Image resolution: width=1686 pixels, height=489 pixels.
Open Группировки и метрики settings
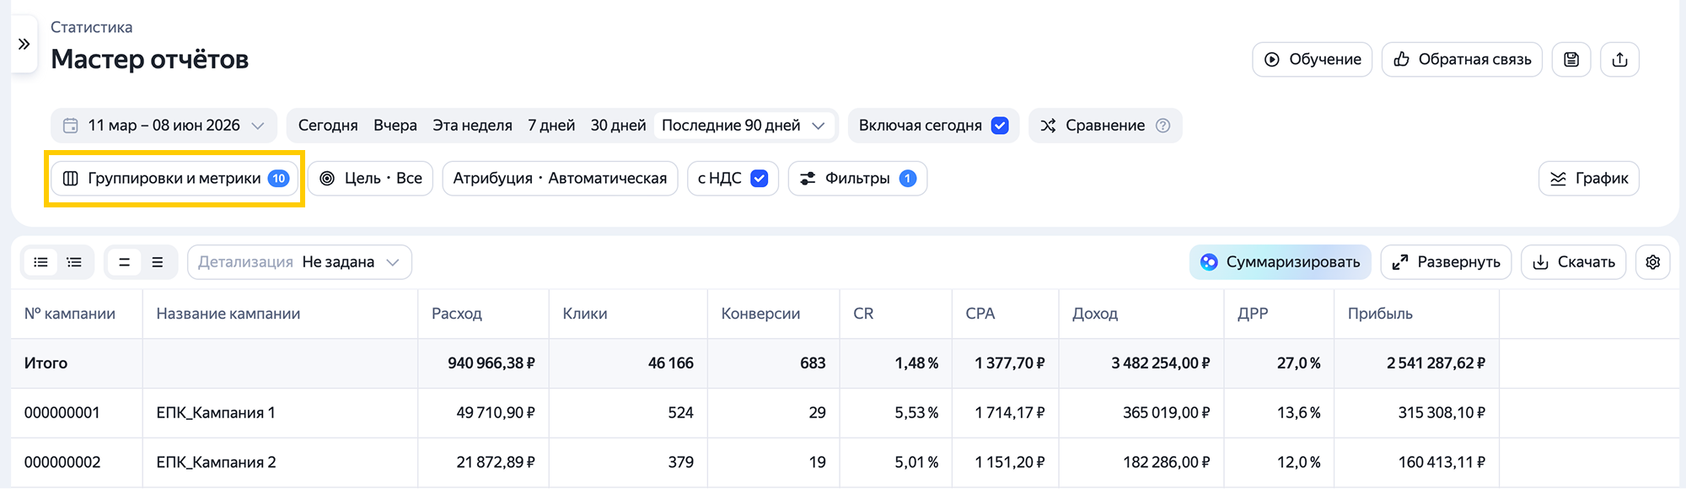pyautogui.click(x=175, y=179)
